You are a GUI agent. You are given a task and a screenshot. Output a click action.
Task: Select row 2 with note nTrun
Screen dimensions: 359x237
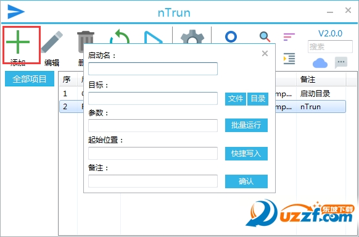click(x=202, y=107)
